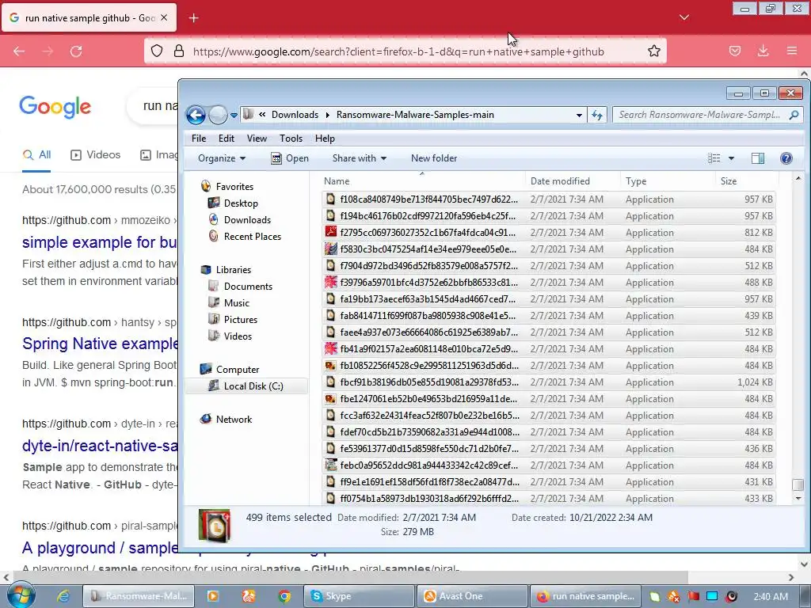
Task: Open Recent Places in navigation pane
Action: [252, 236]
